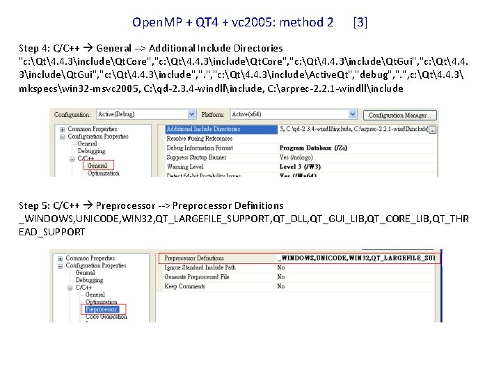The width and height of the screenshot is (501, 376).
Task: Click the include directories value field
Action: pos(353,130)
